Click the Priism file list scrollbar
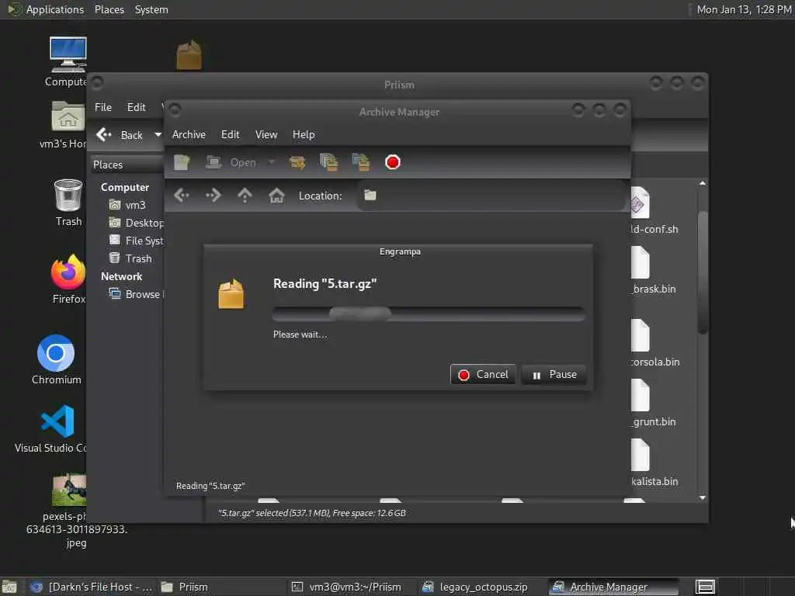The width and height of the screenshot is (795, 596). [702, 272]
